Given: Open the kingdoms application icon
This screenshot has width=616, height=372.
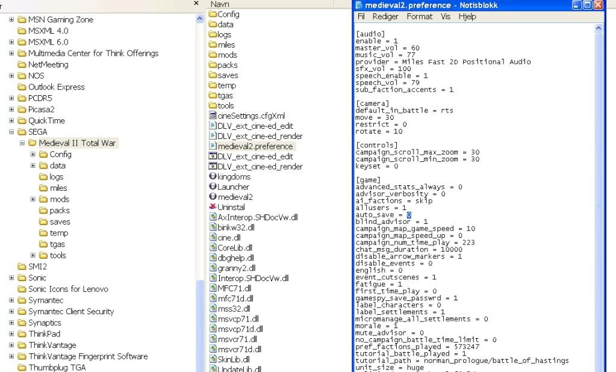Looking at the screenshot, I should [213, 176].
